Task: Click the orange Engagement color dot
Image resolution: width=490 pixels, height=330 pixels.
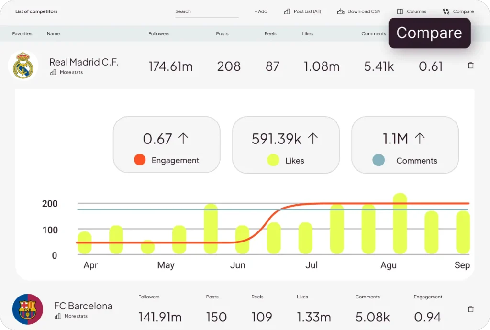Action: click(140, 160)
